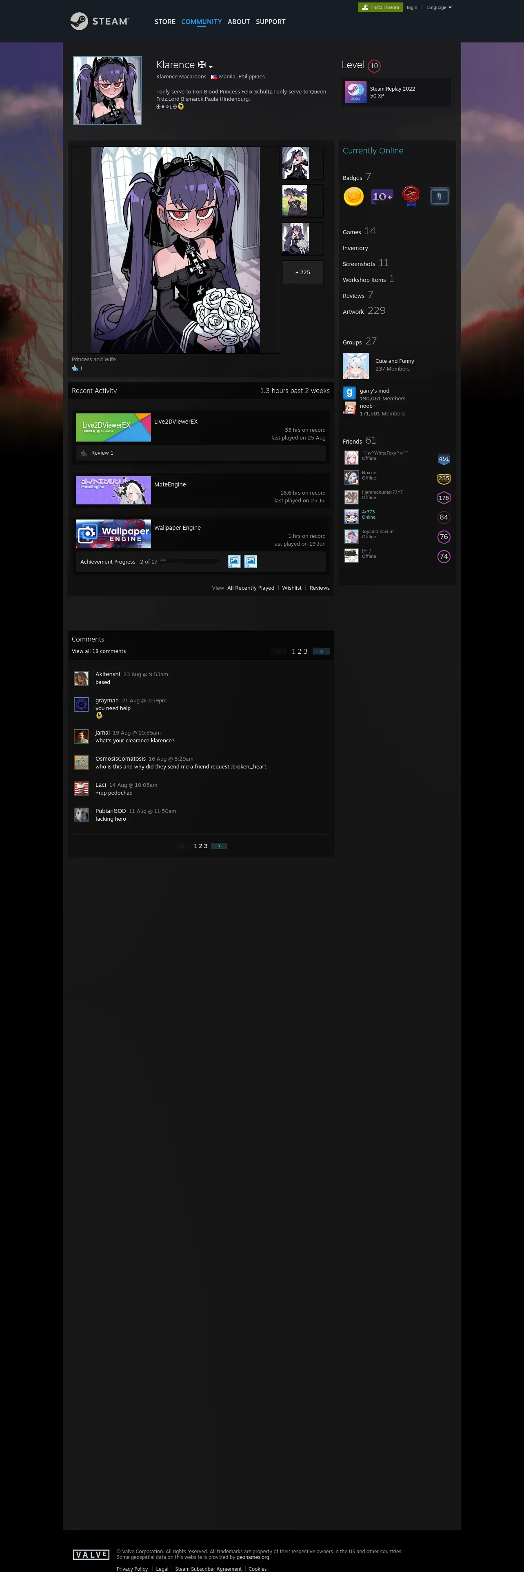Click Akitenshi commenter avatar
This screenshot has height=1572, width=524.
(81, 678)
